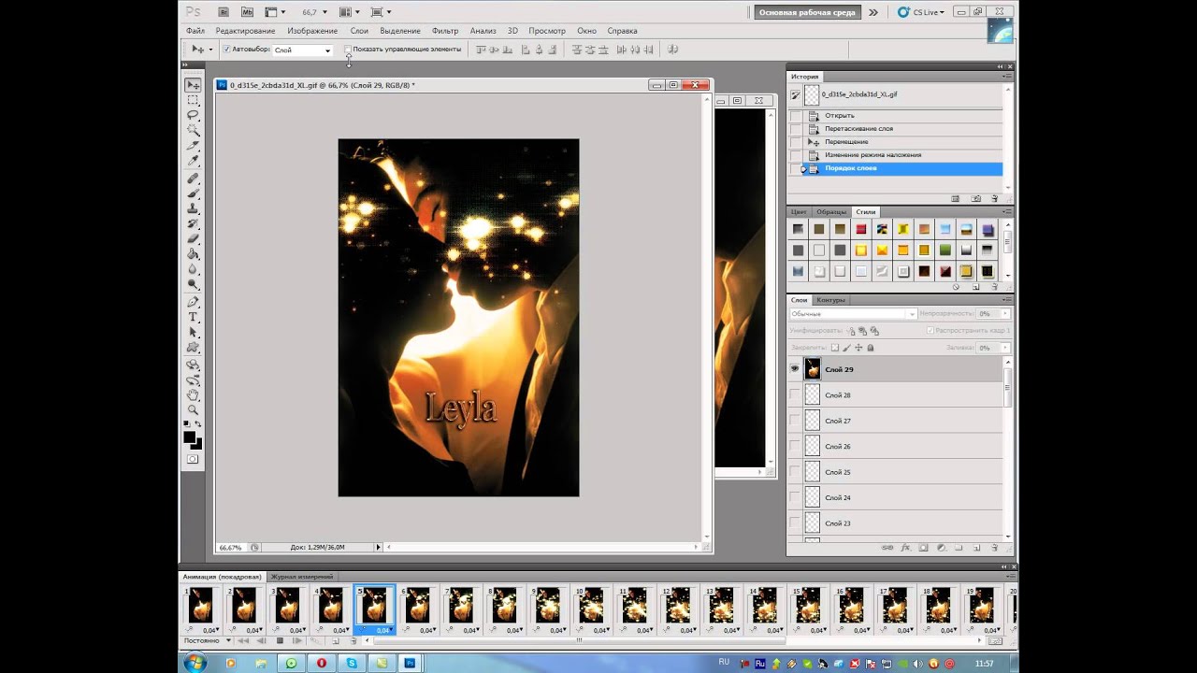This screenshot has width=1197, height=673.
Task: Stop animation playback with the stop button
Action: point(280,640)
